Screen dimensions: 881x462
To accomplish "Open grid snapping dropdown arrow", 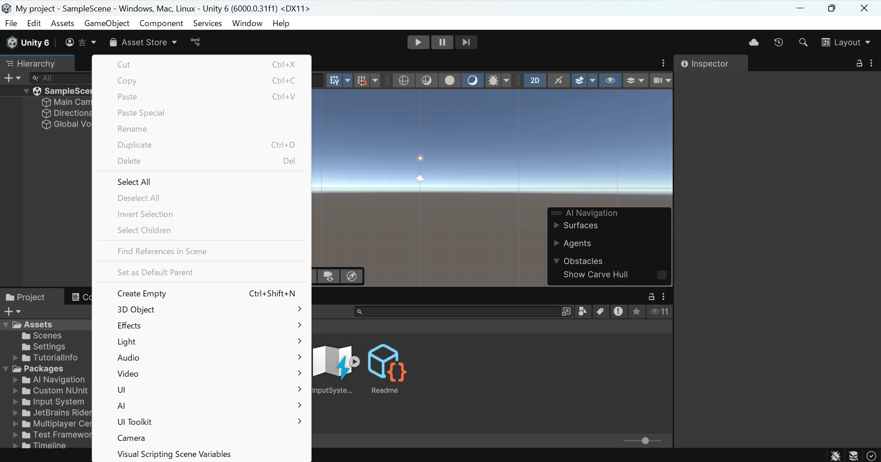I will (375, 80).
